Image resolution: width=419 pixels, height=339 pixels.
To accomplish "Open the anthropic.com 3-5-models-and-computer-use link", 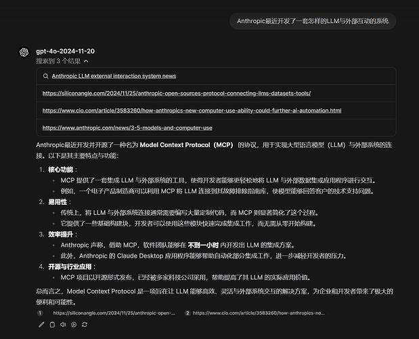I will coord(127,128).
